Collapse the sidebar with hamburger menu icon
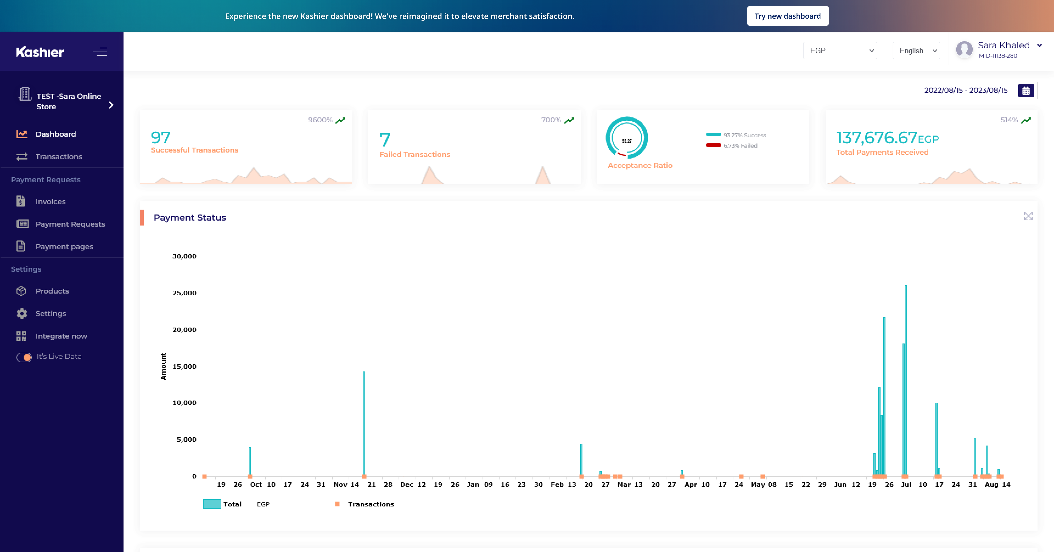This screenshot has width=1054, height=552. (x=100, y=52)
